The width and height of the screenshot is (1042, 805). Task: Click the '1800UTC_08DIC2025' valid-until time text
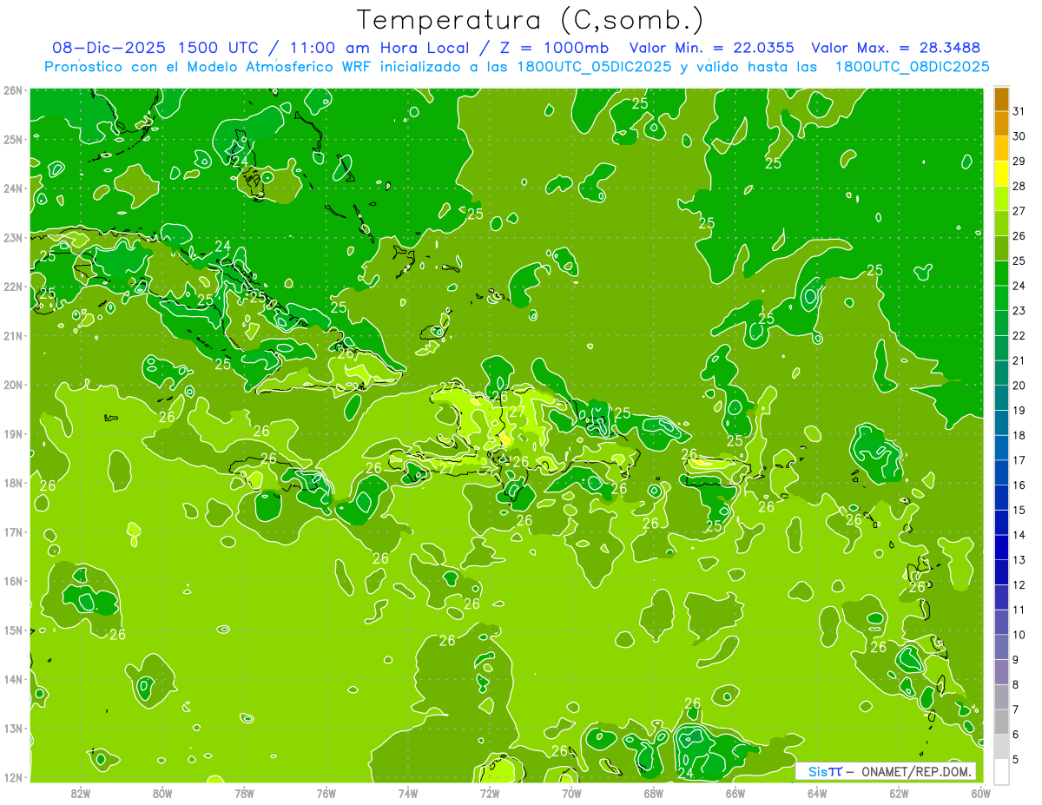pyautogui.click(x=912, y=67)
